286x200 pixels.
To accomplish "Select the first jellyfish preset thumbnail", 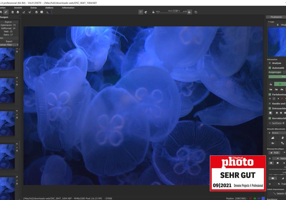I will click(x=7, y=59).
